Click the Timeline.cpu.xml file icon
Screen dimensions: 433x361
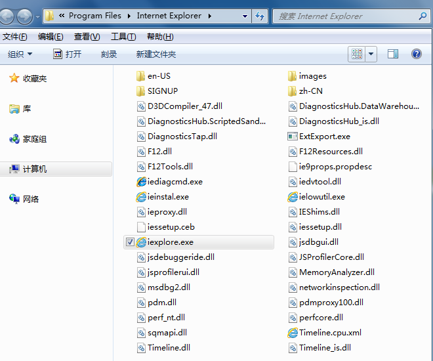pyautogui.click(x=293, y=333)
